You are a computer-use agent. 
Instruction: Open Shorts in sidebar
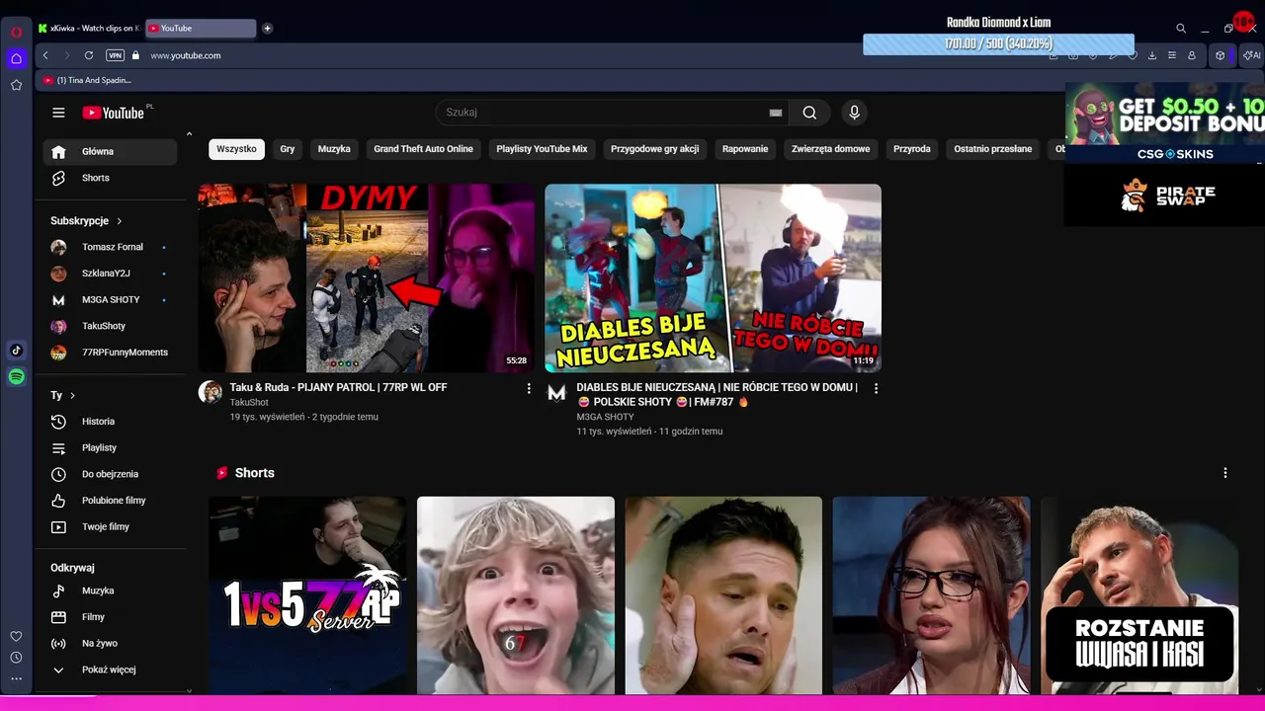pyautogui.click(x=110, y=178)
